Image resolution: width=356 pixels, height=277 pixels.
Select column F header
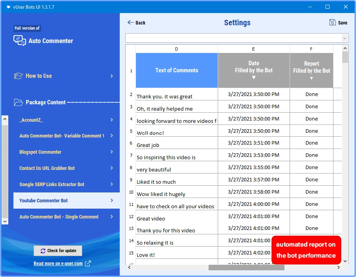pyautogui.click(x=311, y=49)
